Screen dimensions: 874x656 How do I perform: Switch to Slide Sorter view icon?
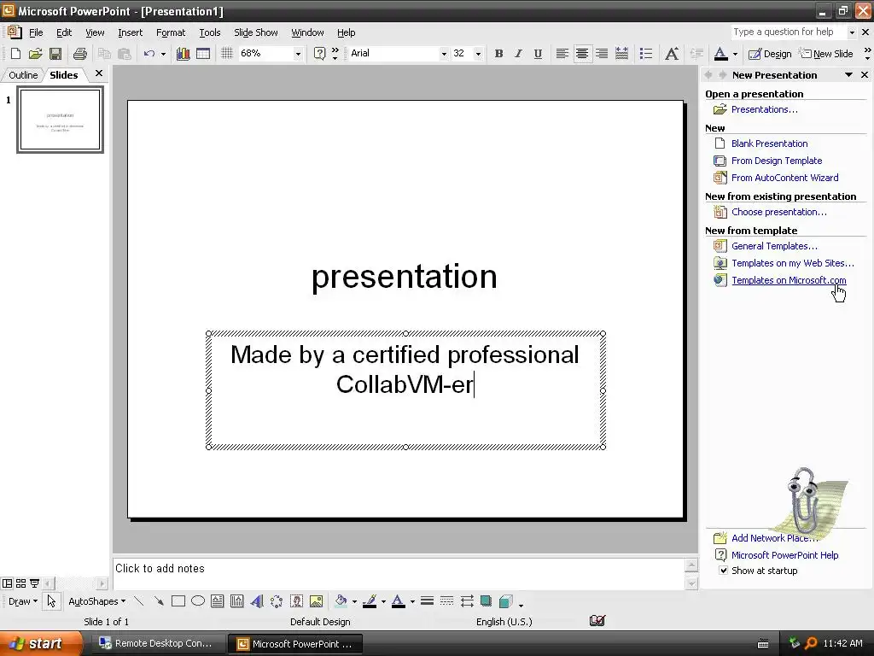tap(20, 583)
